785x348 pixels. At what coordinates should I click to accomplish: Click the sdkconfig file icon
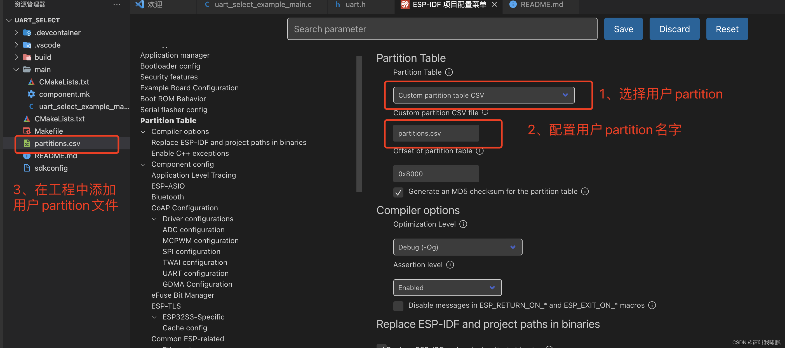(x=27, y=168)
